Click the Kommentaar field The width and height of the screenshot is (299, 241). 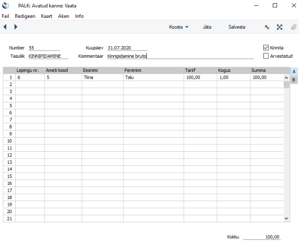(180, 56)
